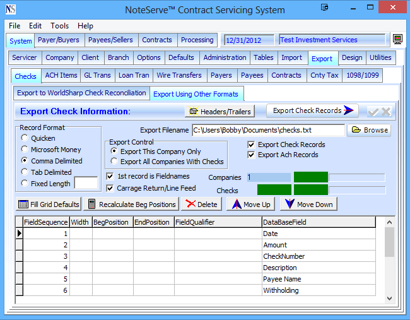Open the Help menu
This screenshot has height=320, width=410.
85,26
